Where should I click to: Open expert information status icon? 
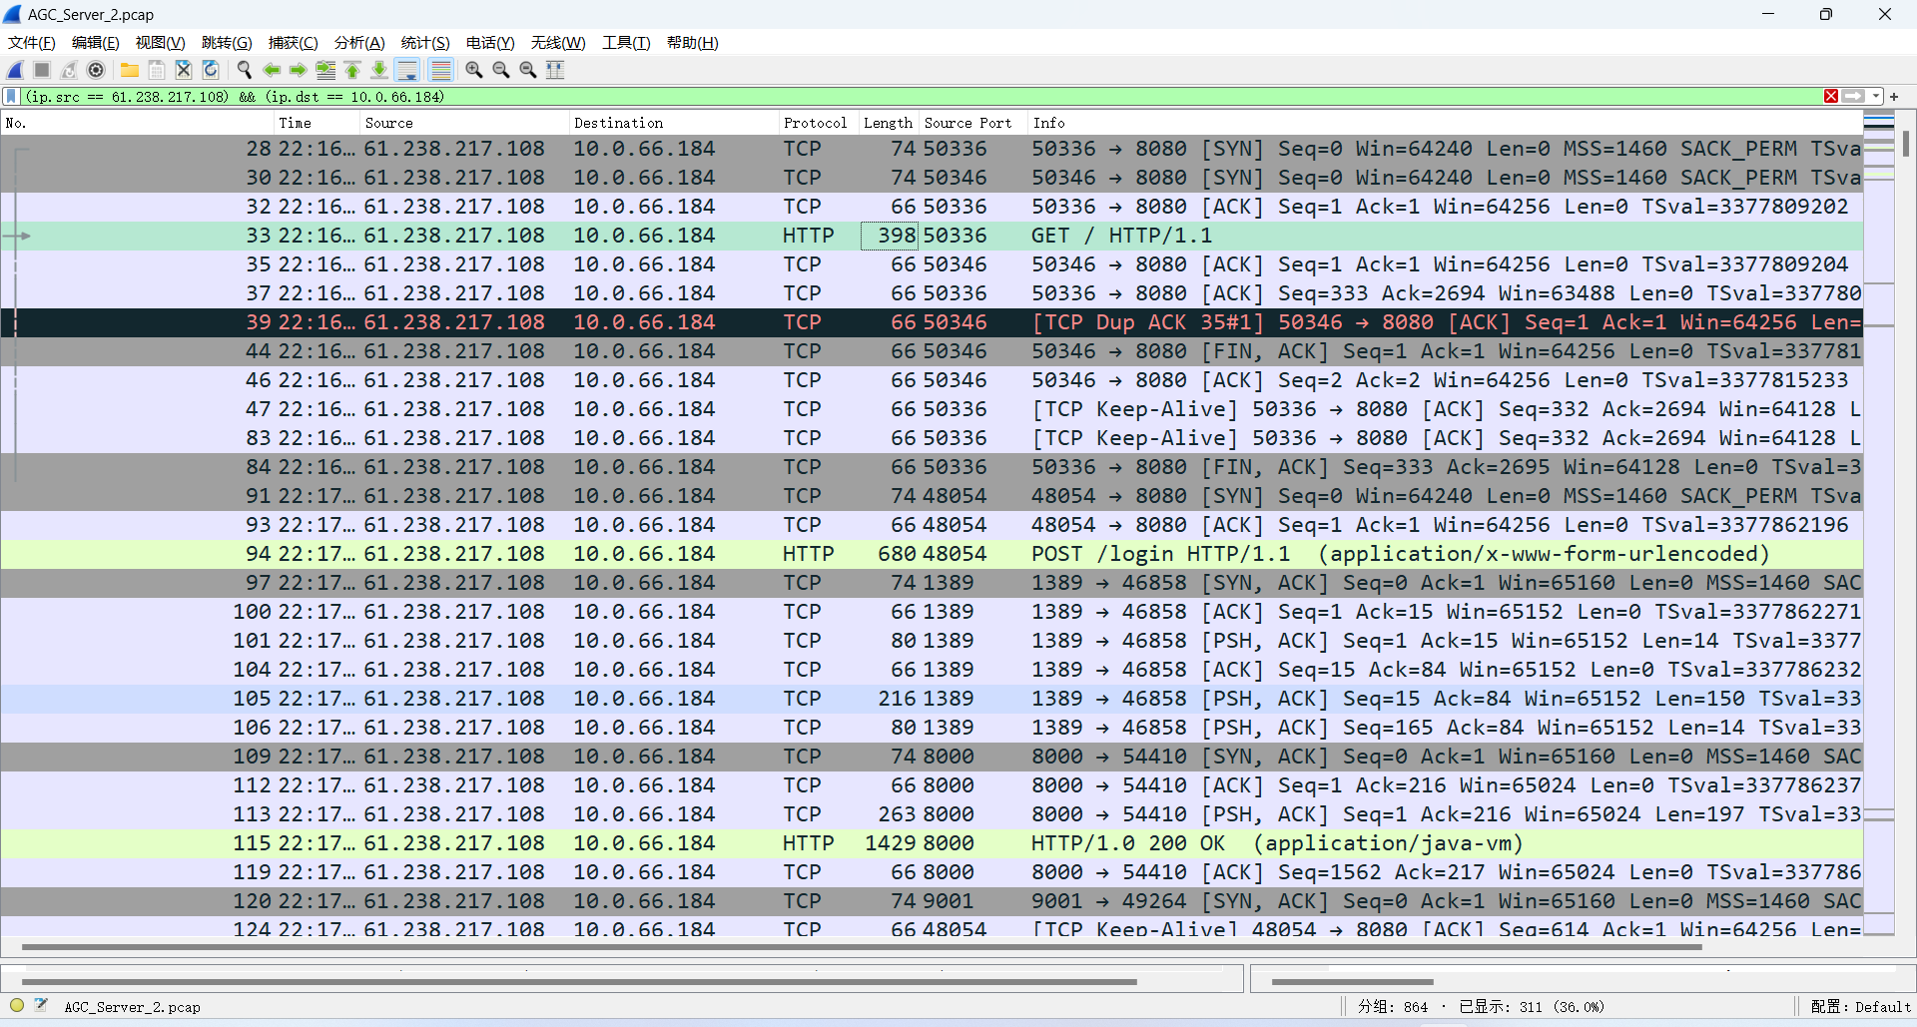[17, 1006]
